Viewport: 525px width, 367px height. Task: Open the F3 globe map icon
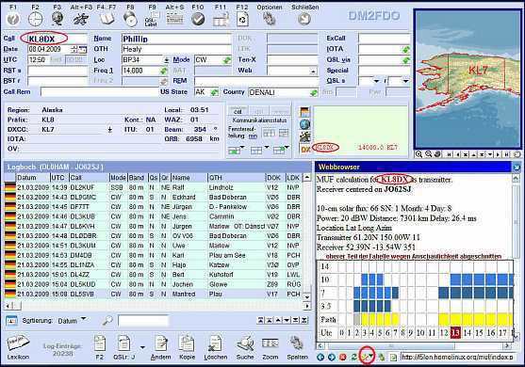(x=57, y=19)
